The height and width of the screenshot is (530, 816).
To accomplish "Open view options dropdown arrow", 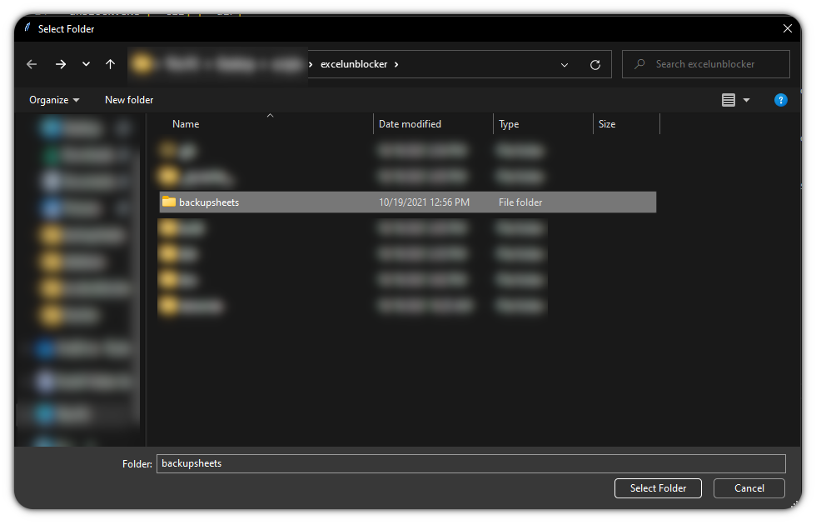I will [746, 100].
